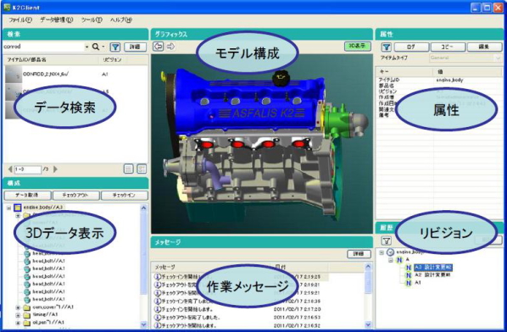Viewport: 507px width, 332px height.
Task: Click the attributes panel filter icon
Action: click(386, 47)
